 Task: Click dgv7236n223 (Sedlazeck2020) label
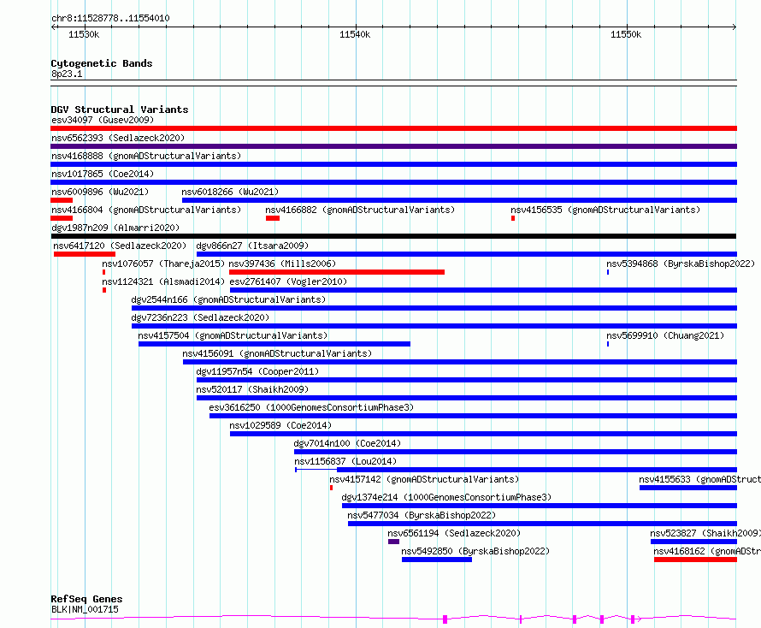[200, 317]
